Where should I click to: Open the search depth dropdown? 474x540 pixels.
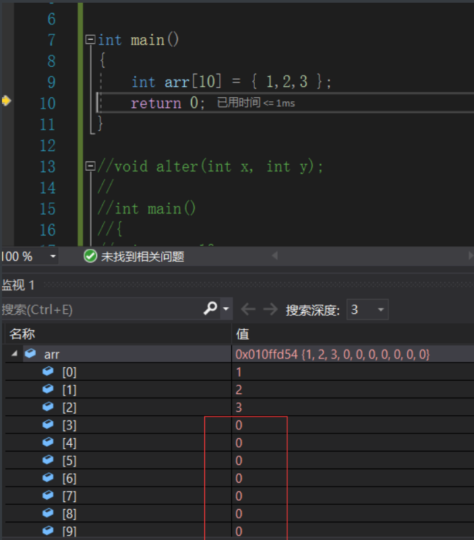click(367, 310)
